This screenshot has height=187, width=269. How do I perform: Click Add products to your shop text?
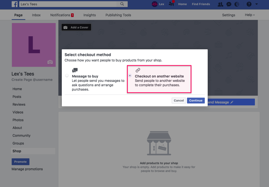[x=159, y=163]
